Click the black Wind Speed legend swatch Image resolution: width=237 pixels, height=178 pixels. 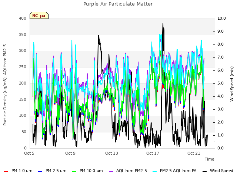[205, 171]
